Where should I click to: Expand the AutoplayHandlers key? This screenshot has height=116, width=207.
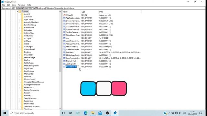point(20,22)
